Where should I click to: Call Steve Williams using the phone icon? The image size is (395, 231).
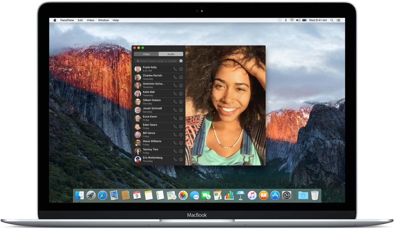[175, 143]
